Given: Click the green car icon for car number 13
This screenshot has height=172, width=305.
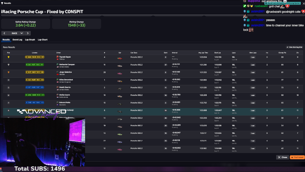Looking at the screenshot, I should coord(120,134).
